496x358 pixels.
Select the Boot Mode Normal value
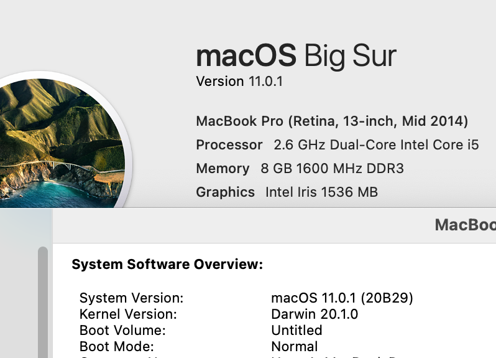(x=295, y=347)
